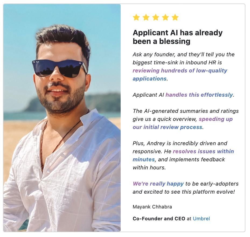
Task: Click the author name Mayank Chhabra
Action: [x=152, y=207]
